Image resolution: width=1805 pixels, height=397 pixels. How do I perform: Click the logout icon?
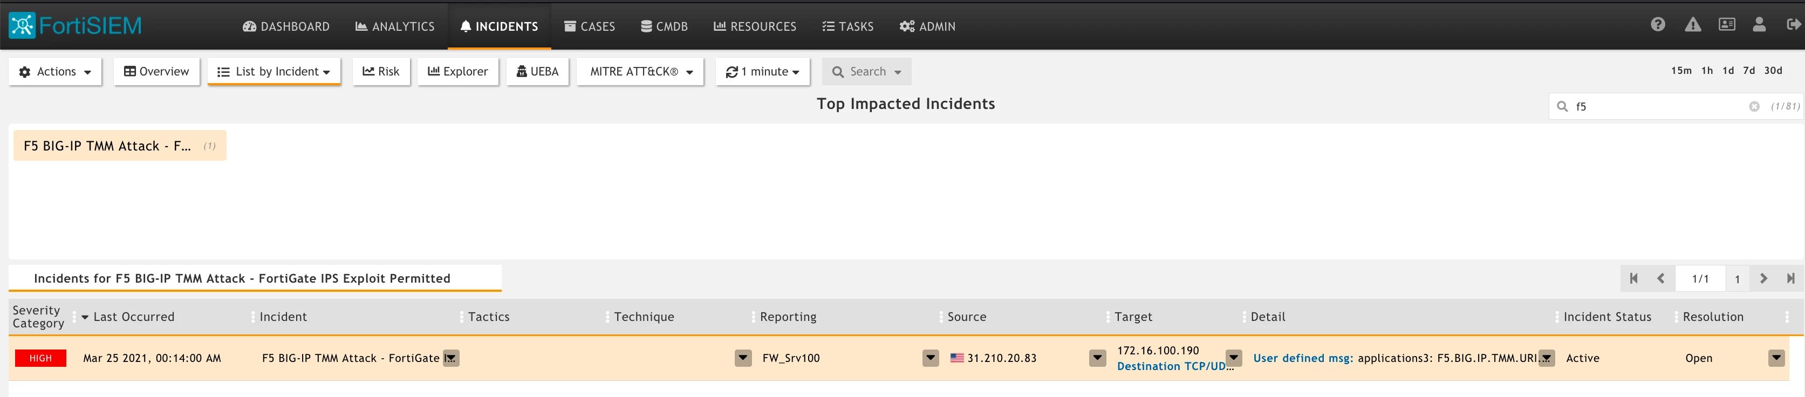coord(1794,24)
